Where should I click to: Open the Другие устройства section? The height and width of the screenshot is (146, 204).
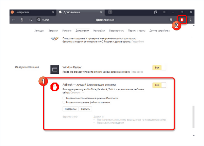click(x=159, y=31)
